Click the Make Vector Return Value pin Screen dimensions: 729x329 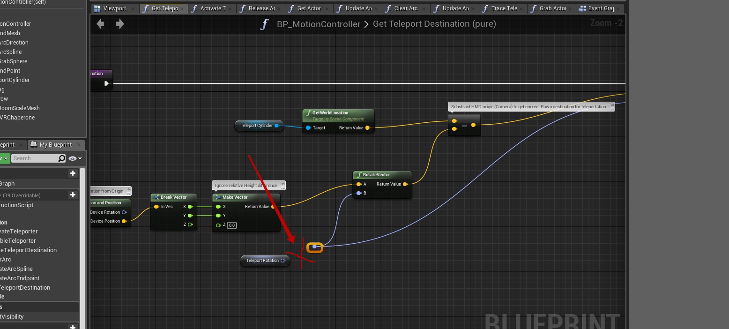coord(273,207)
